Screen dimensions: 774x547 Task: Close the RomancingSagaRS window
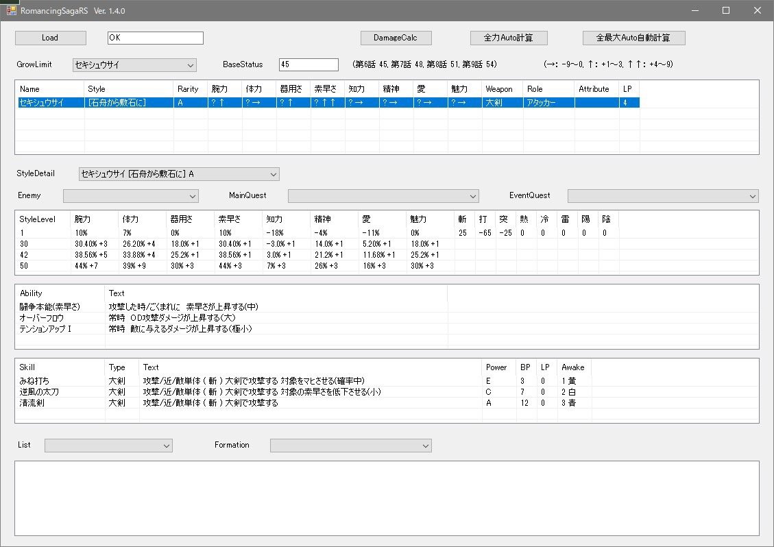pyautogui.click(x=758, y=10)
